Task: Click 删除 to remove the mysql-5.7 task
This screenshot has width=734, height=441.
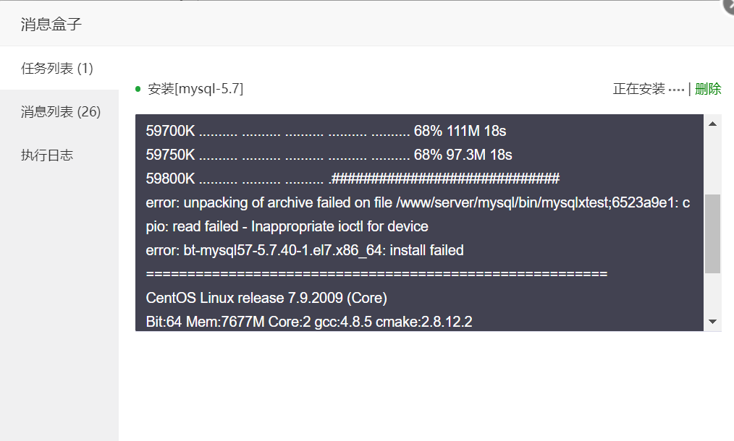Action: click(708, 89)
